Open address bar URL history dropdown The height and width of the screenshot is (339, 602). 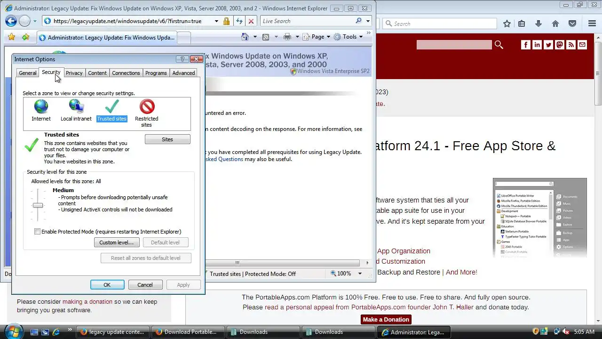216,21
